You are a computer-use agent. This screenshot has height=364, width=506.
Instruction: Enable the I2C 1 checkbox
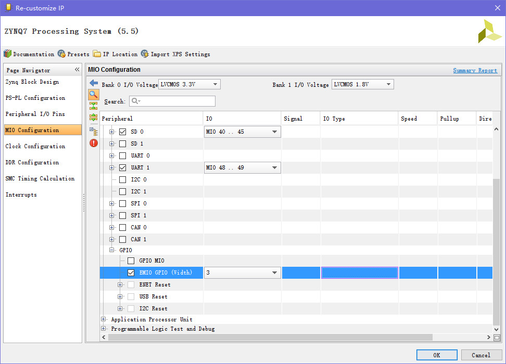pyautogui.click(x=123, y=191)
